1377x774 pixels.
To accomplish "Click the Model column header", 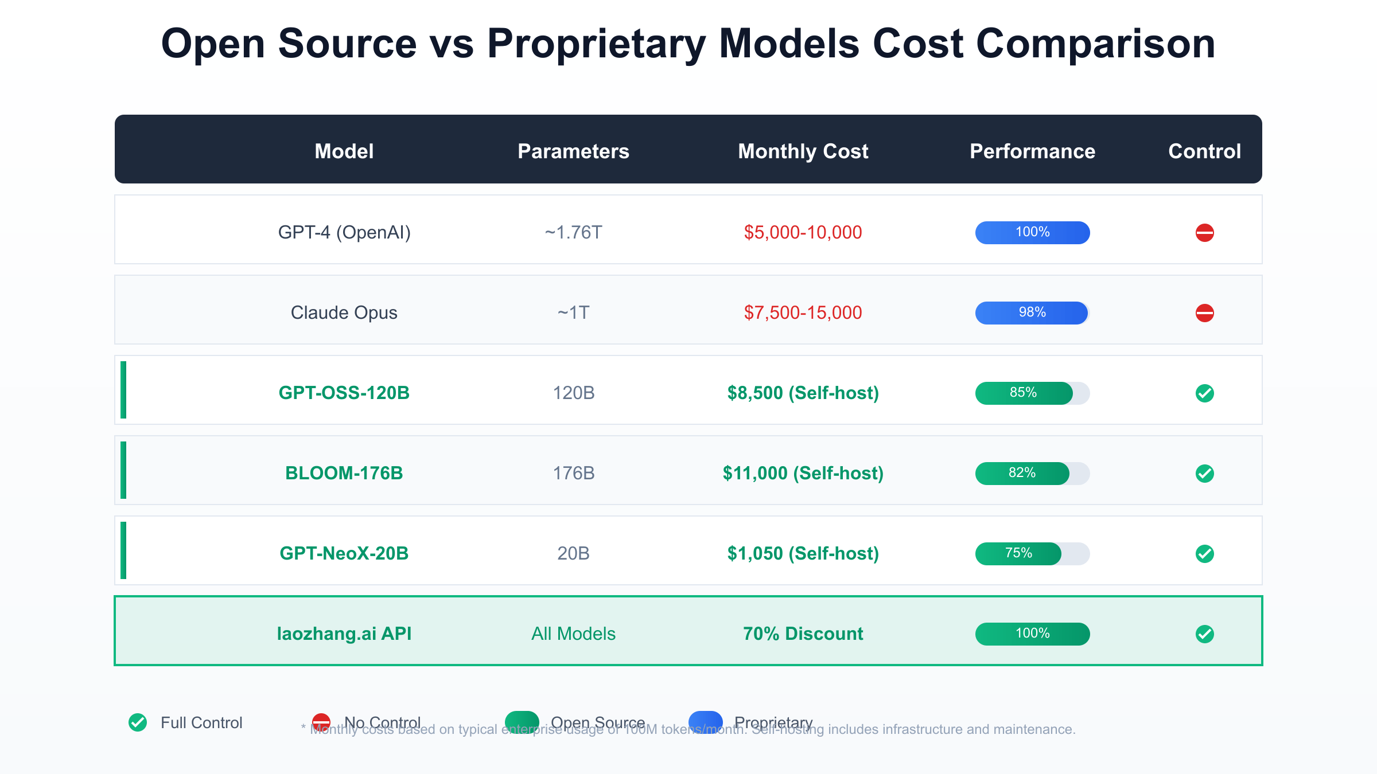I will (344, 151).
